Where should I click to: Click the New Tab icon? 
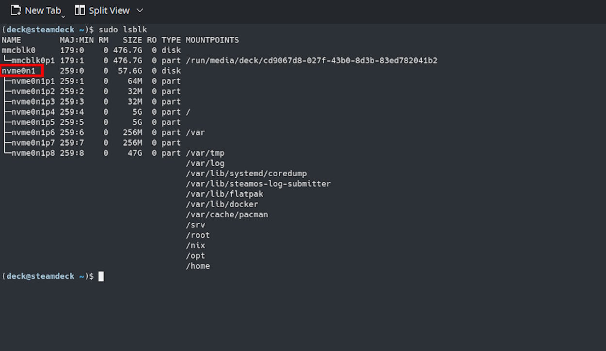pyautogui.click(x=16, y=10)
